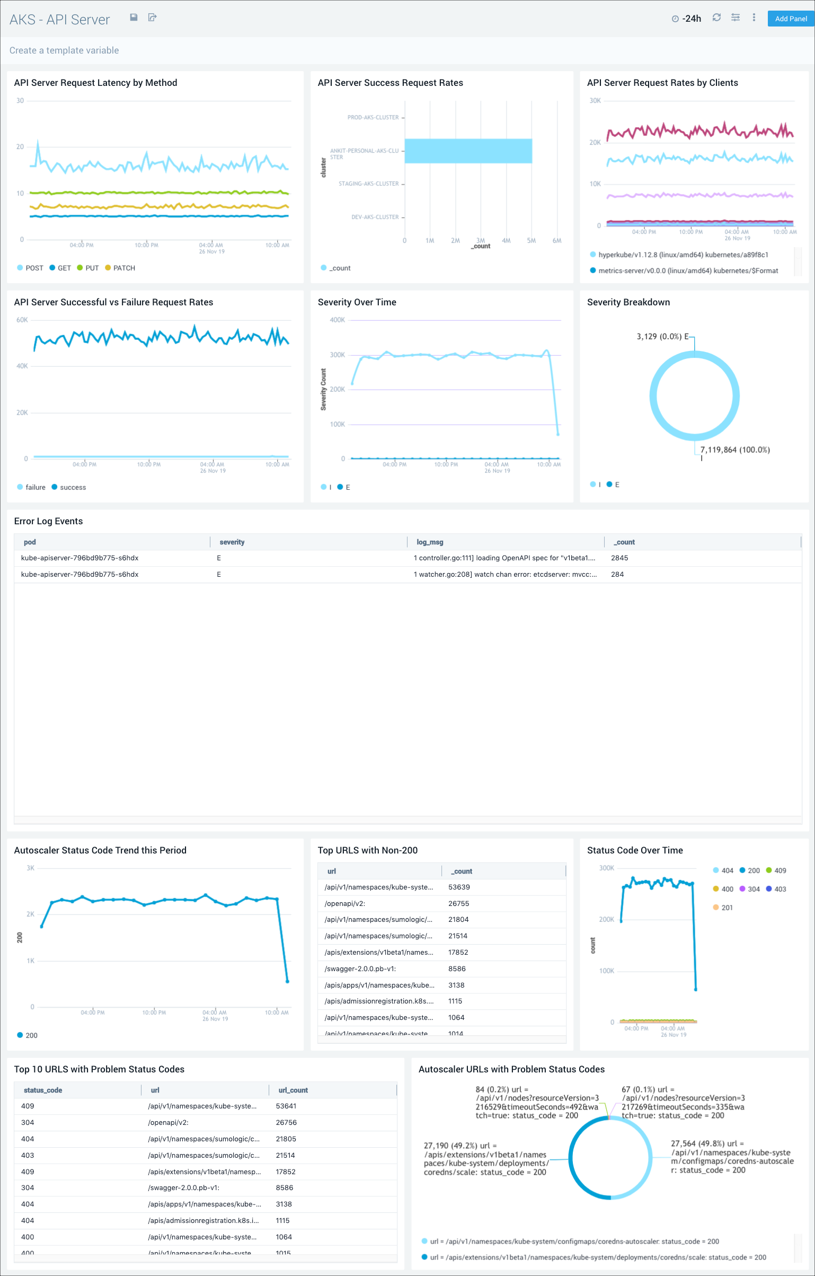Toggle the coredns/scale deployments url legend entry
This screenshot has width=815, height=1276.
click(593, 1257)
